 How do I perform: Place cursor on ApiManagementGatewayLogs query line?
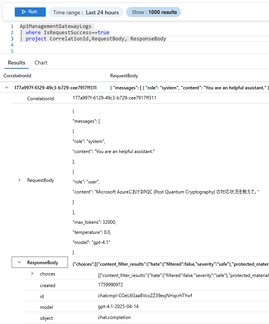point(56,26)
